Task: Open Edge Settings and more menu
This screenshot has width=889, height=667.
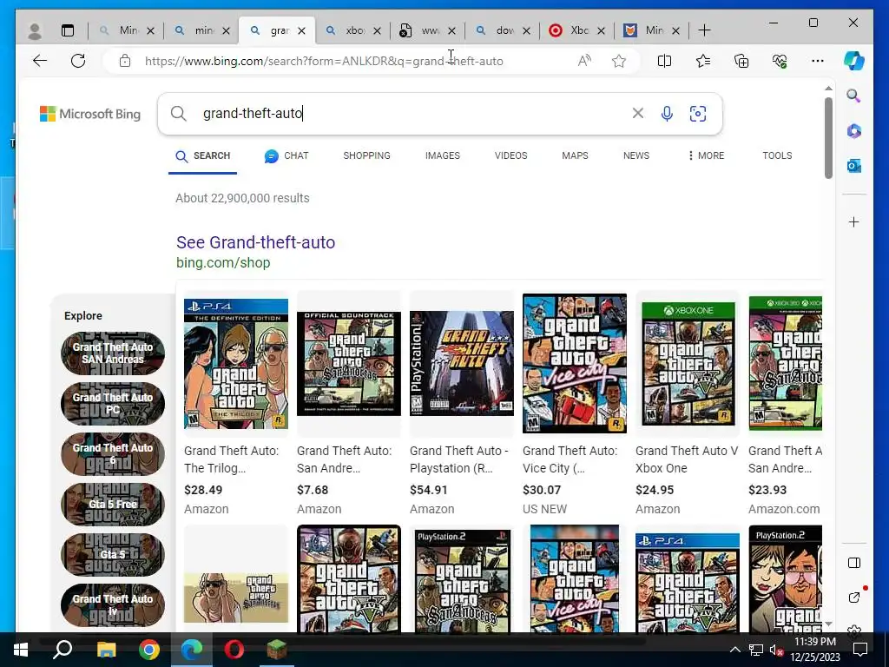Action: pyautogui.click(x=818, y=61)
